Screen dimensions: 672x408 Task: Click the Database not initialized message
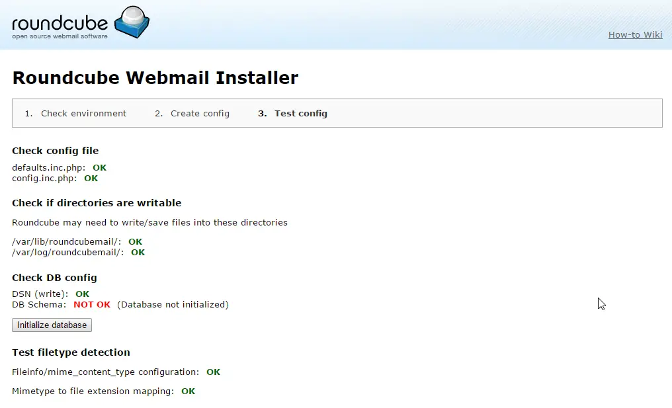pyautogui.click(x=173, y=305)
